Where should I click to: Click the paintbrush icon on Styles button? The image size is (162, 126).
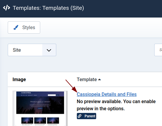[16, 27]
